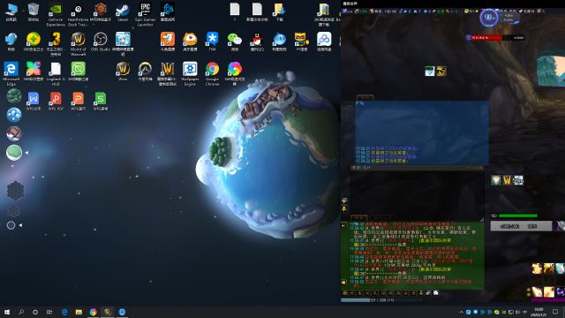
Task: Click the taskbar search magnifier icon
Action: click(x=21, y=312)
